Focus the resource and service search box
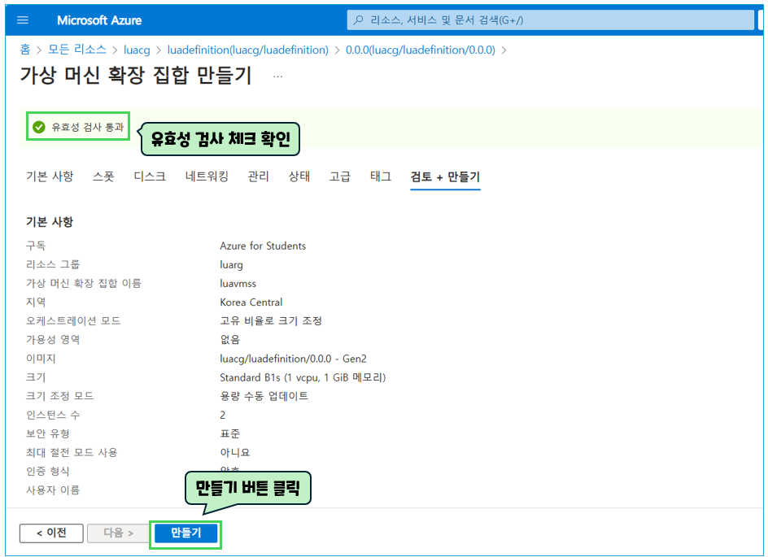 (551, 20)
